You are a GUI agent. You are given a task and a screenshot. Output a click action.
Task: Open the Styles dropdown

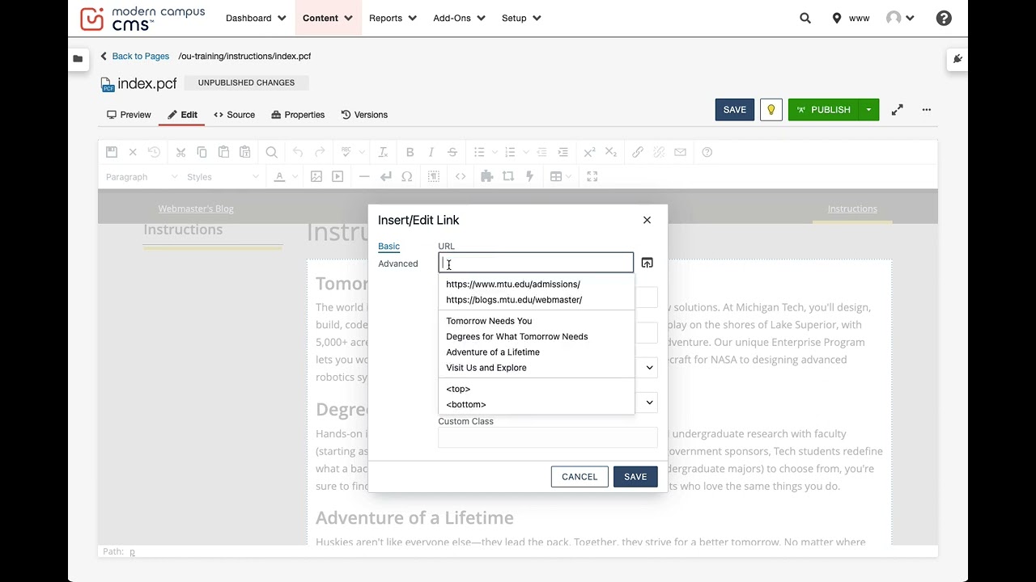[x=223, y=177]
